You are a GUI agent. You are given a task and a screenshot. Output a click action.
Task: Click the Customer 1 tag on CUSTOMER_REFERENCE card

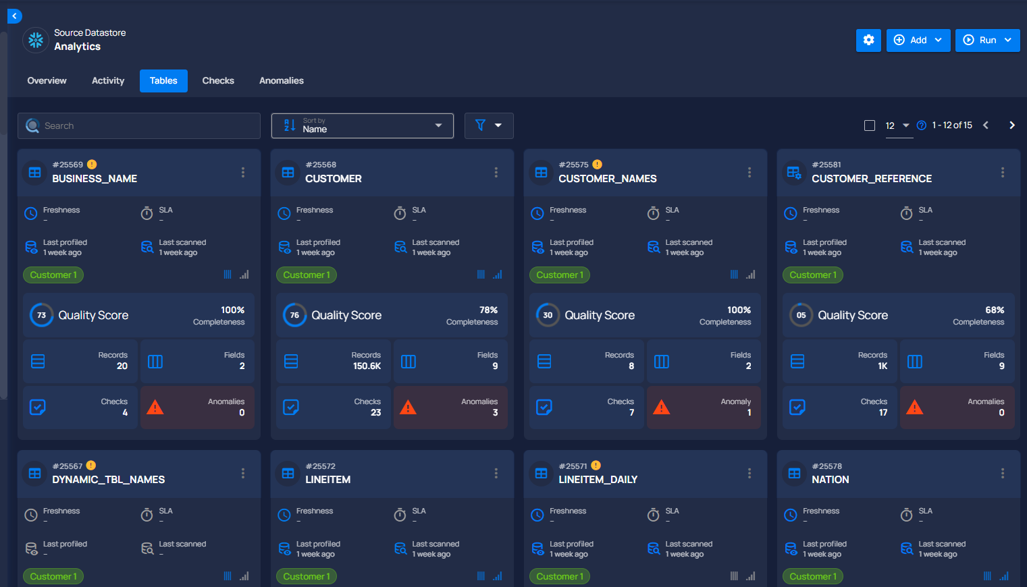[813, 275]
